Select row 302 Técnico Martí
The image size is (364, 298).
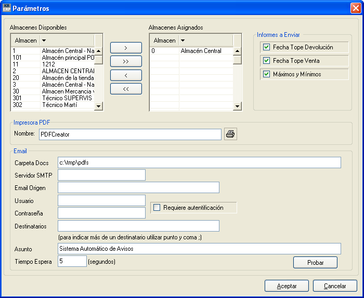53,105
